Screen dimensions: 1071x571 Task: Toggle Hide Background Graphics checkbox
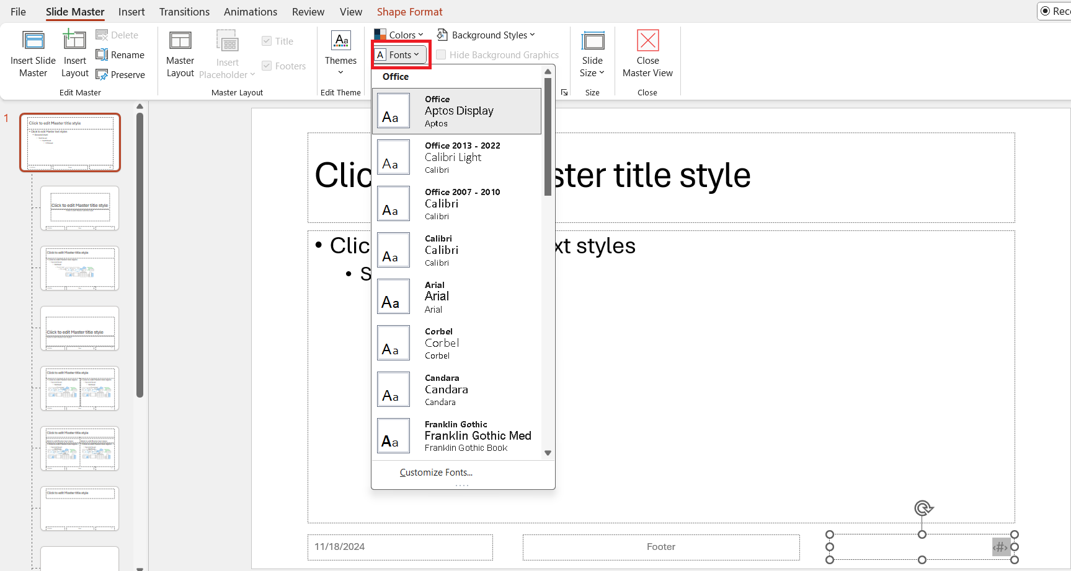click(441, 55)
